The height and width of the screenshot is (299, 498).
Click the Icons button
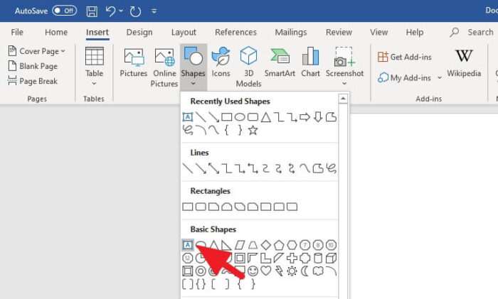point(221,62)
